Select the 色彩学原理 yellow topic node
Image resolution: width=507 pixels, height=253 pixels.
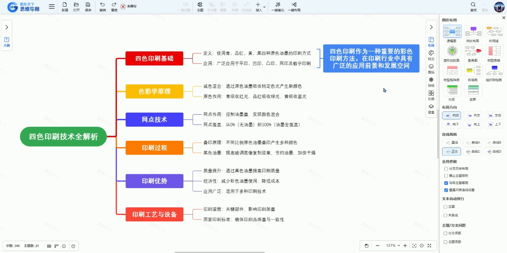tap(154, 91)
